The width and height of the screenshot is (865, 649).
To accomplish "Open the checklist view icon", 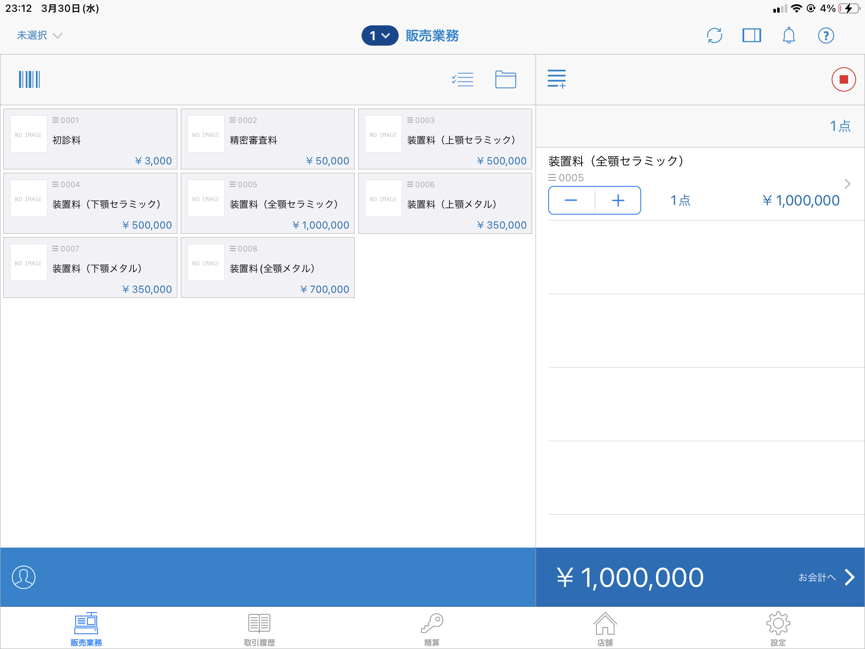I will click(x=462, y=79).
